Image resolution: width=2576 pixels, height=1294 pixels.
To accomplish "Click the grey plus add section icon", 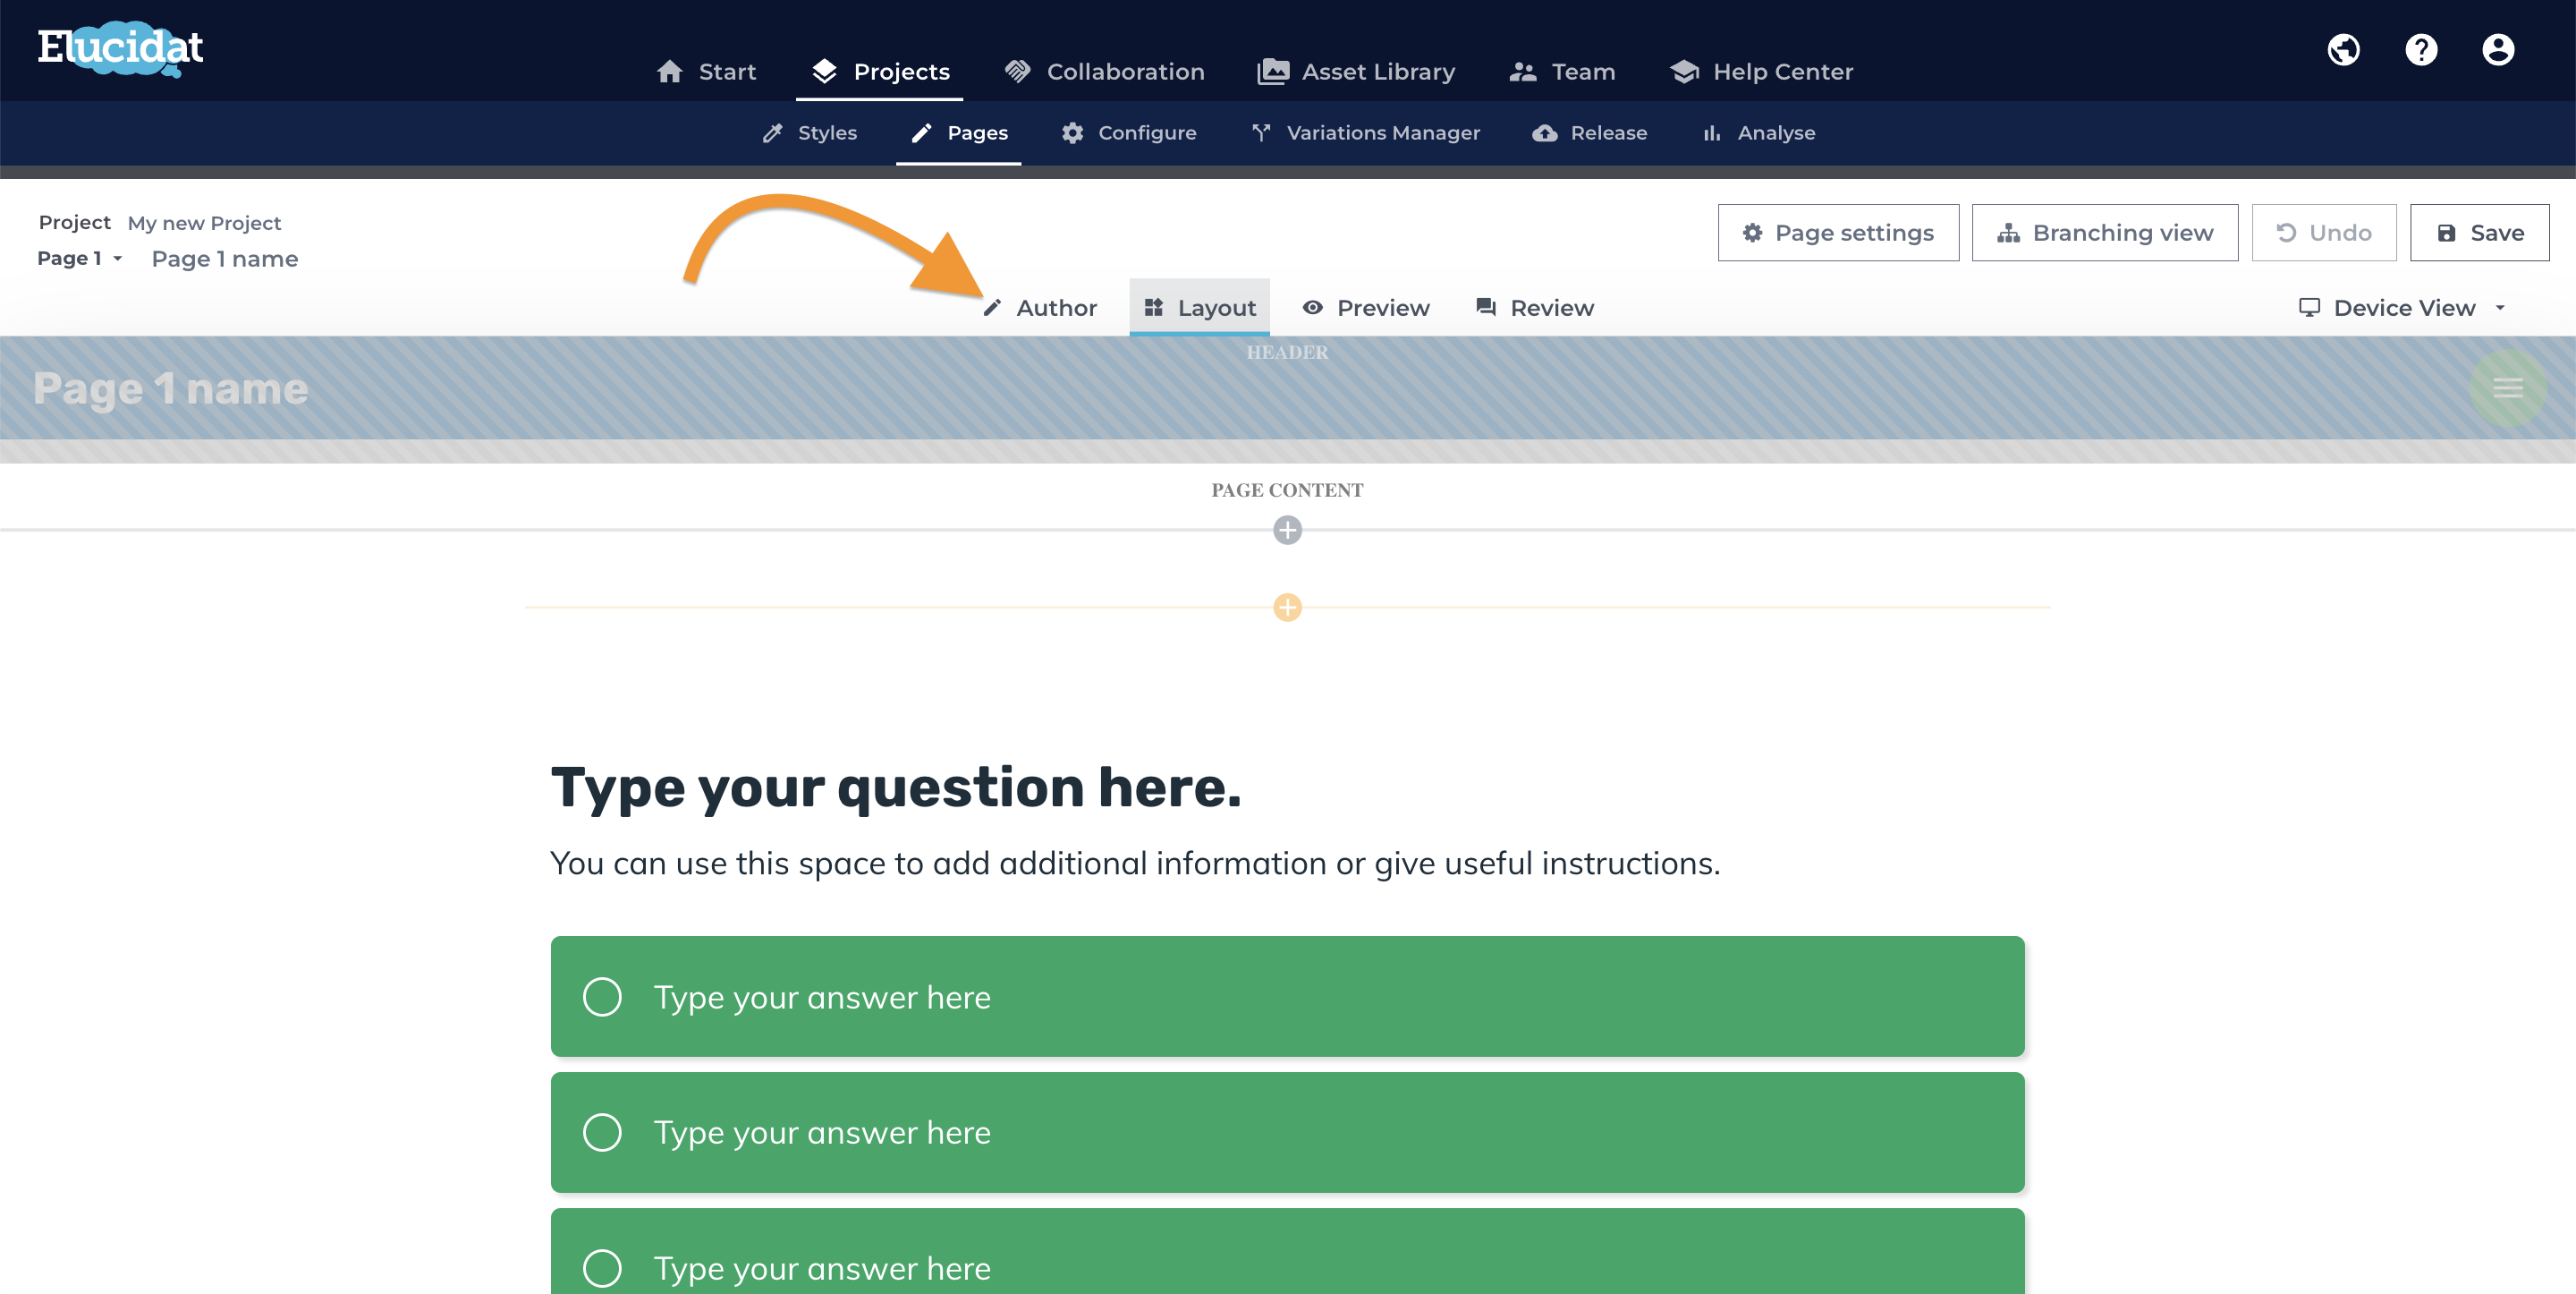I will point(1287,530).
